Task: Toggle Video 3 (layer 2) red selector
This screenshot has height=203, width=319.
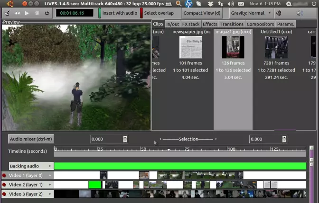Action: [x=4, y=194]
